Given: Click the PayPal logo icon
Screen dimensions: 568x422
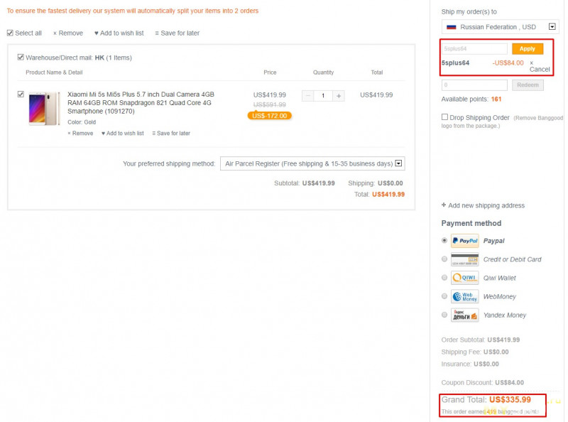Looking at the screenshot, I should pyautogui.click(x=465, y=241).
